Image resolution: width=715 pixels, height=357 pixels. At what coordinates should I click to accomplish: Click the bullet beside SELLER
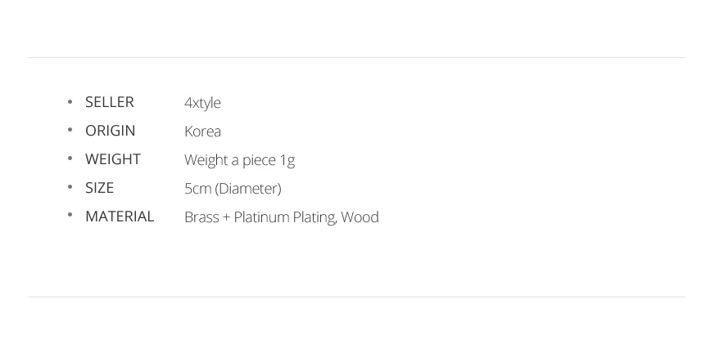coord(70,102)
